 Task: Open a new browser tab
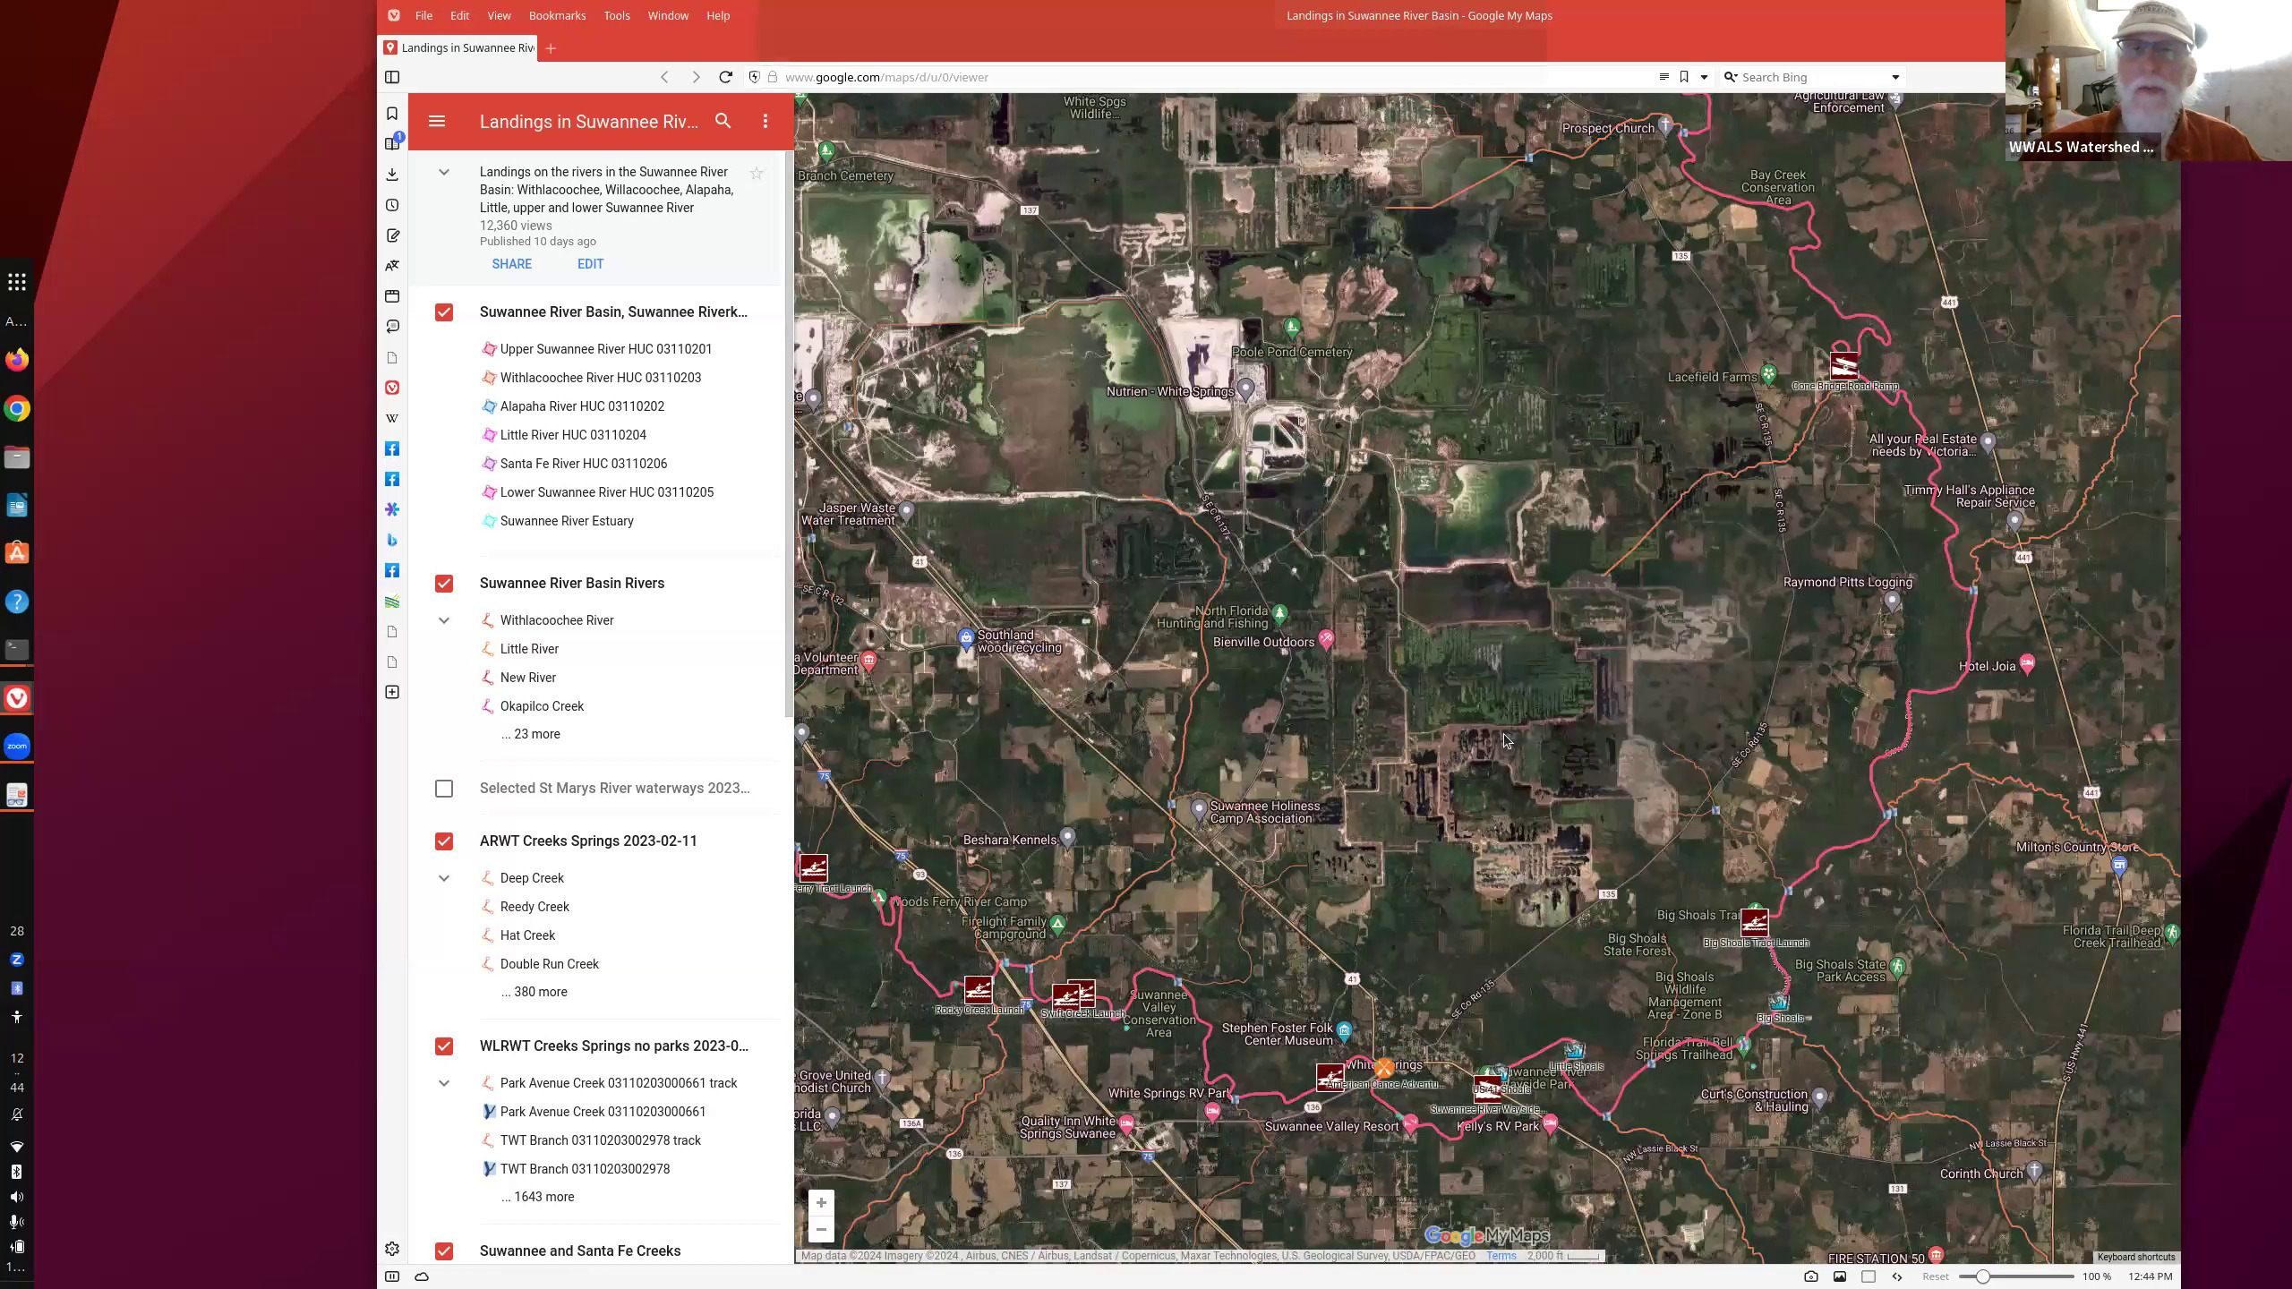(x=551, y=48)
